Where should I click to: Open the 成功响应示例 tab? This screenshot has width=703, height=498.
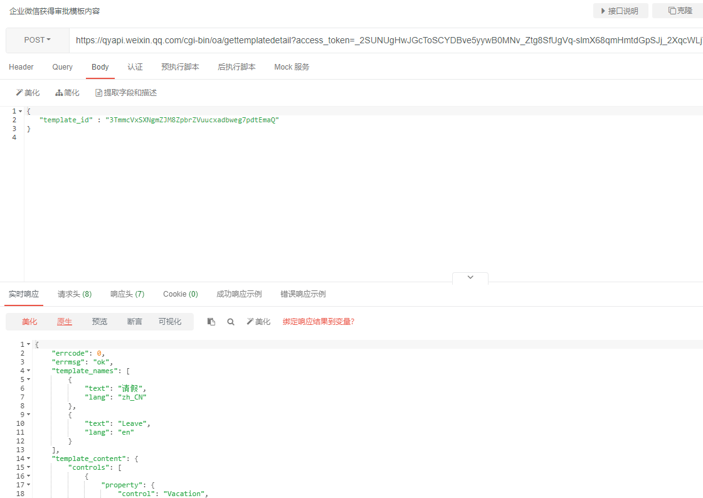point(239,294)
